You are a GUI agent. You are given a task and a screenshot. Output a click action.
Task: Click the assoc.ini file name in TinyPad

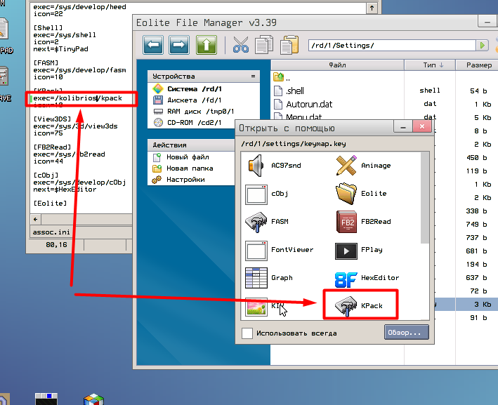coord(51,232)
